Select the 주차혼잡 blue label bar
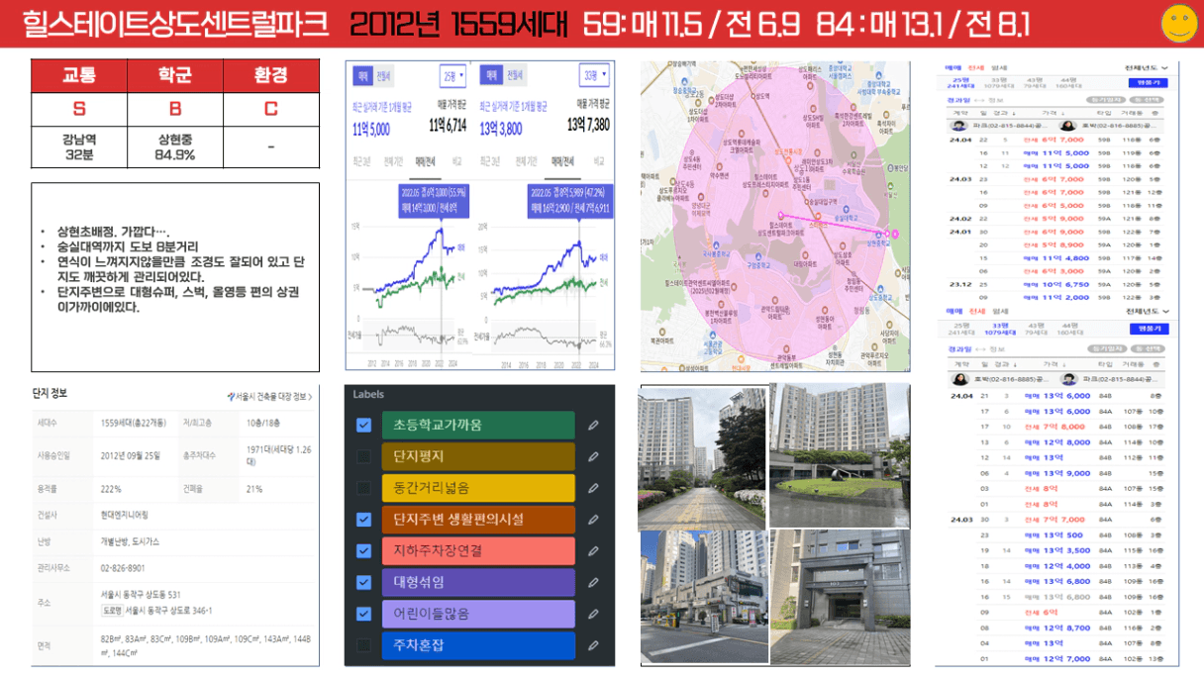The width and height of the screenshot is (1204, 677). (478, 646)
